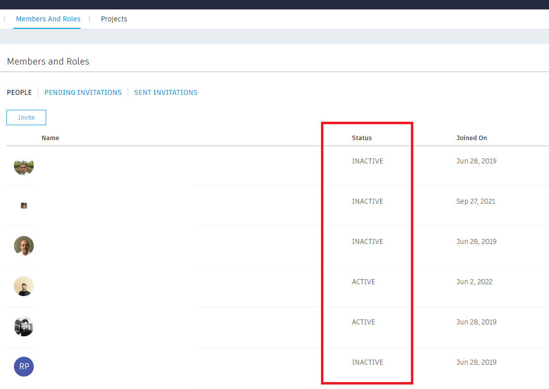Image resolution: width=549 pixels, height=389 pixels.
Task: Click the Invite button
Action: pos(26,117)
